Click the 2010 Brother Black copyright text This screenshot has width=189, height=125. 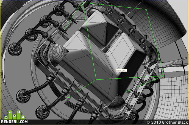point(167,122)
